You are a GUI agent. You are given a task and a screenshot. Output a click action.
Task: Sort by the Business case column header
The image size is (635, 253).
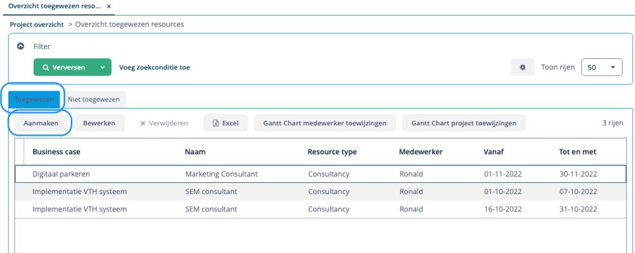[x=56, y=152]
